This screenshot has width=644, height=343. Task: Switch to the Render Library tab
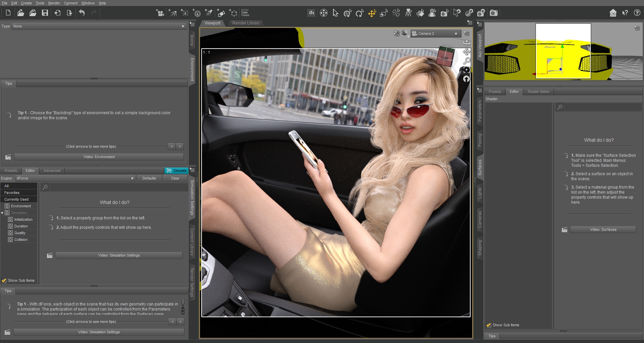coord(246,23)
